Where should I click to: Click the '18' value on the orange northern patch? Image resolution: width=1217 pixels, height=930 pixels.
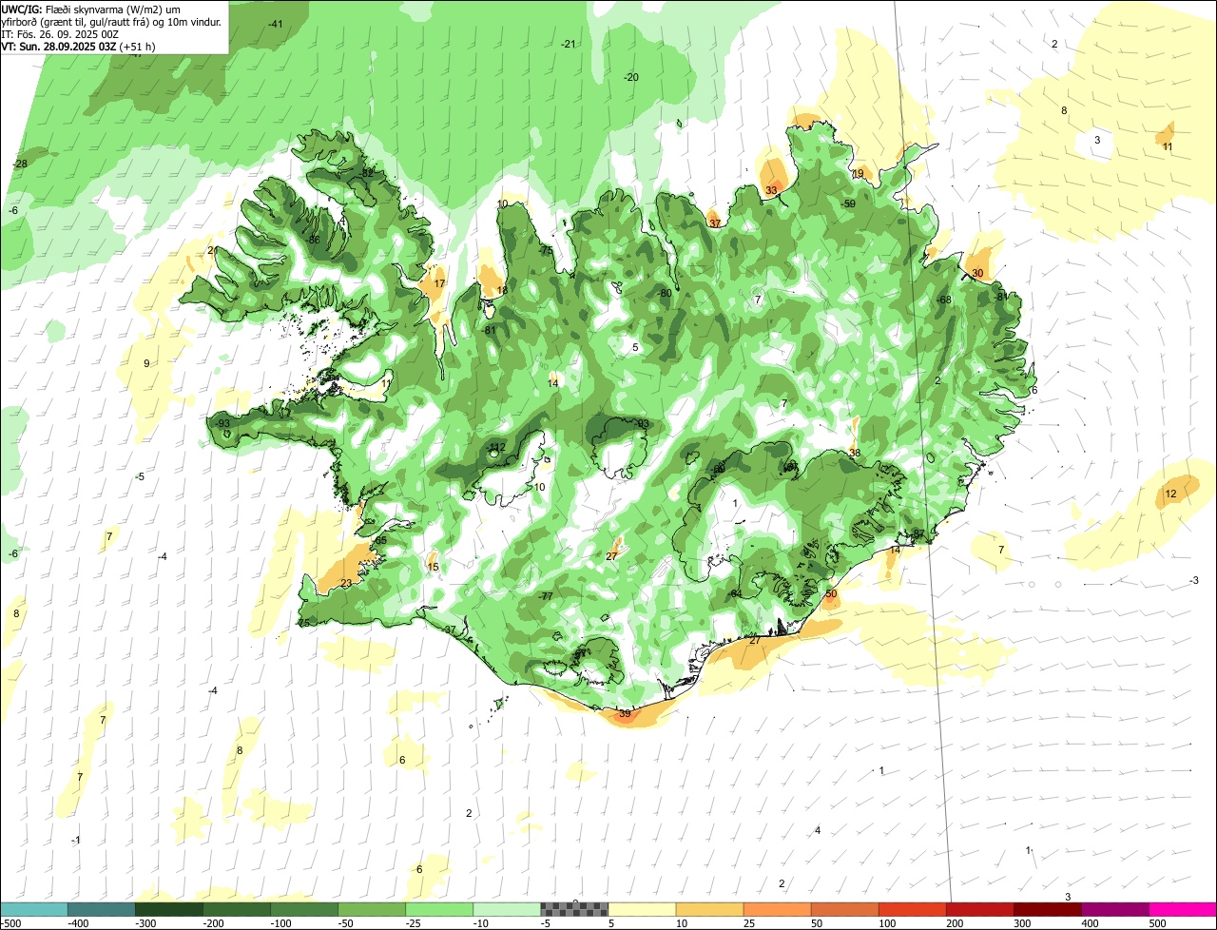(x=502, y=291)
